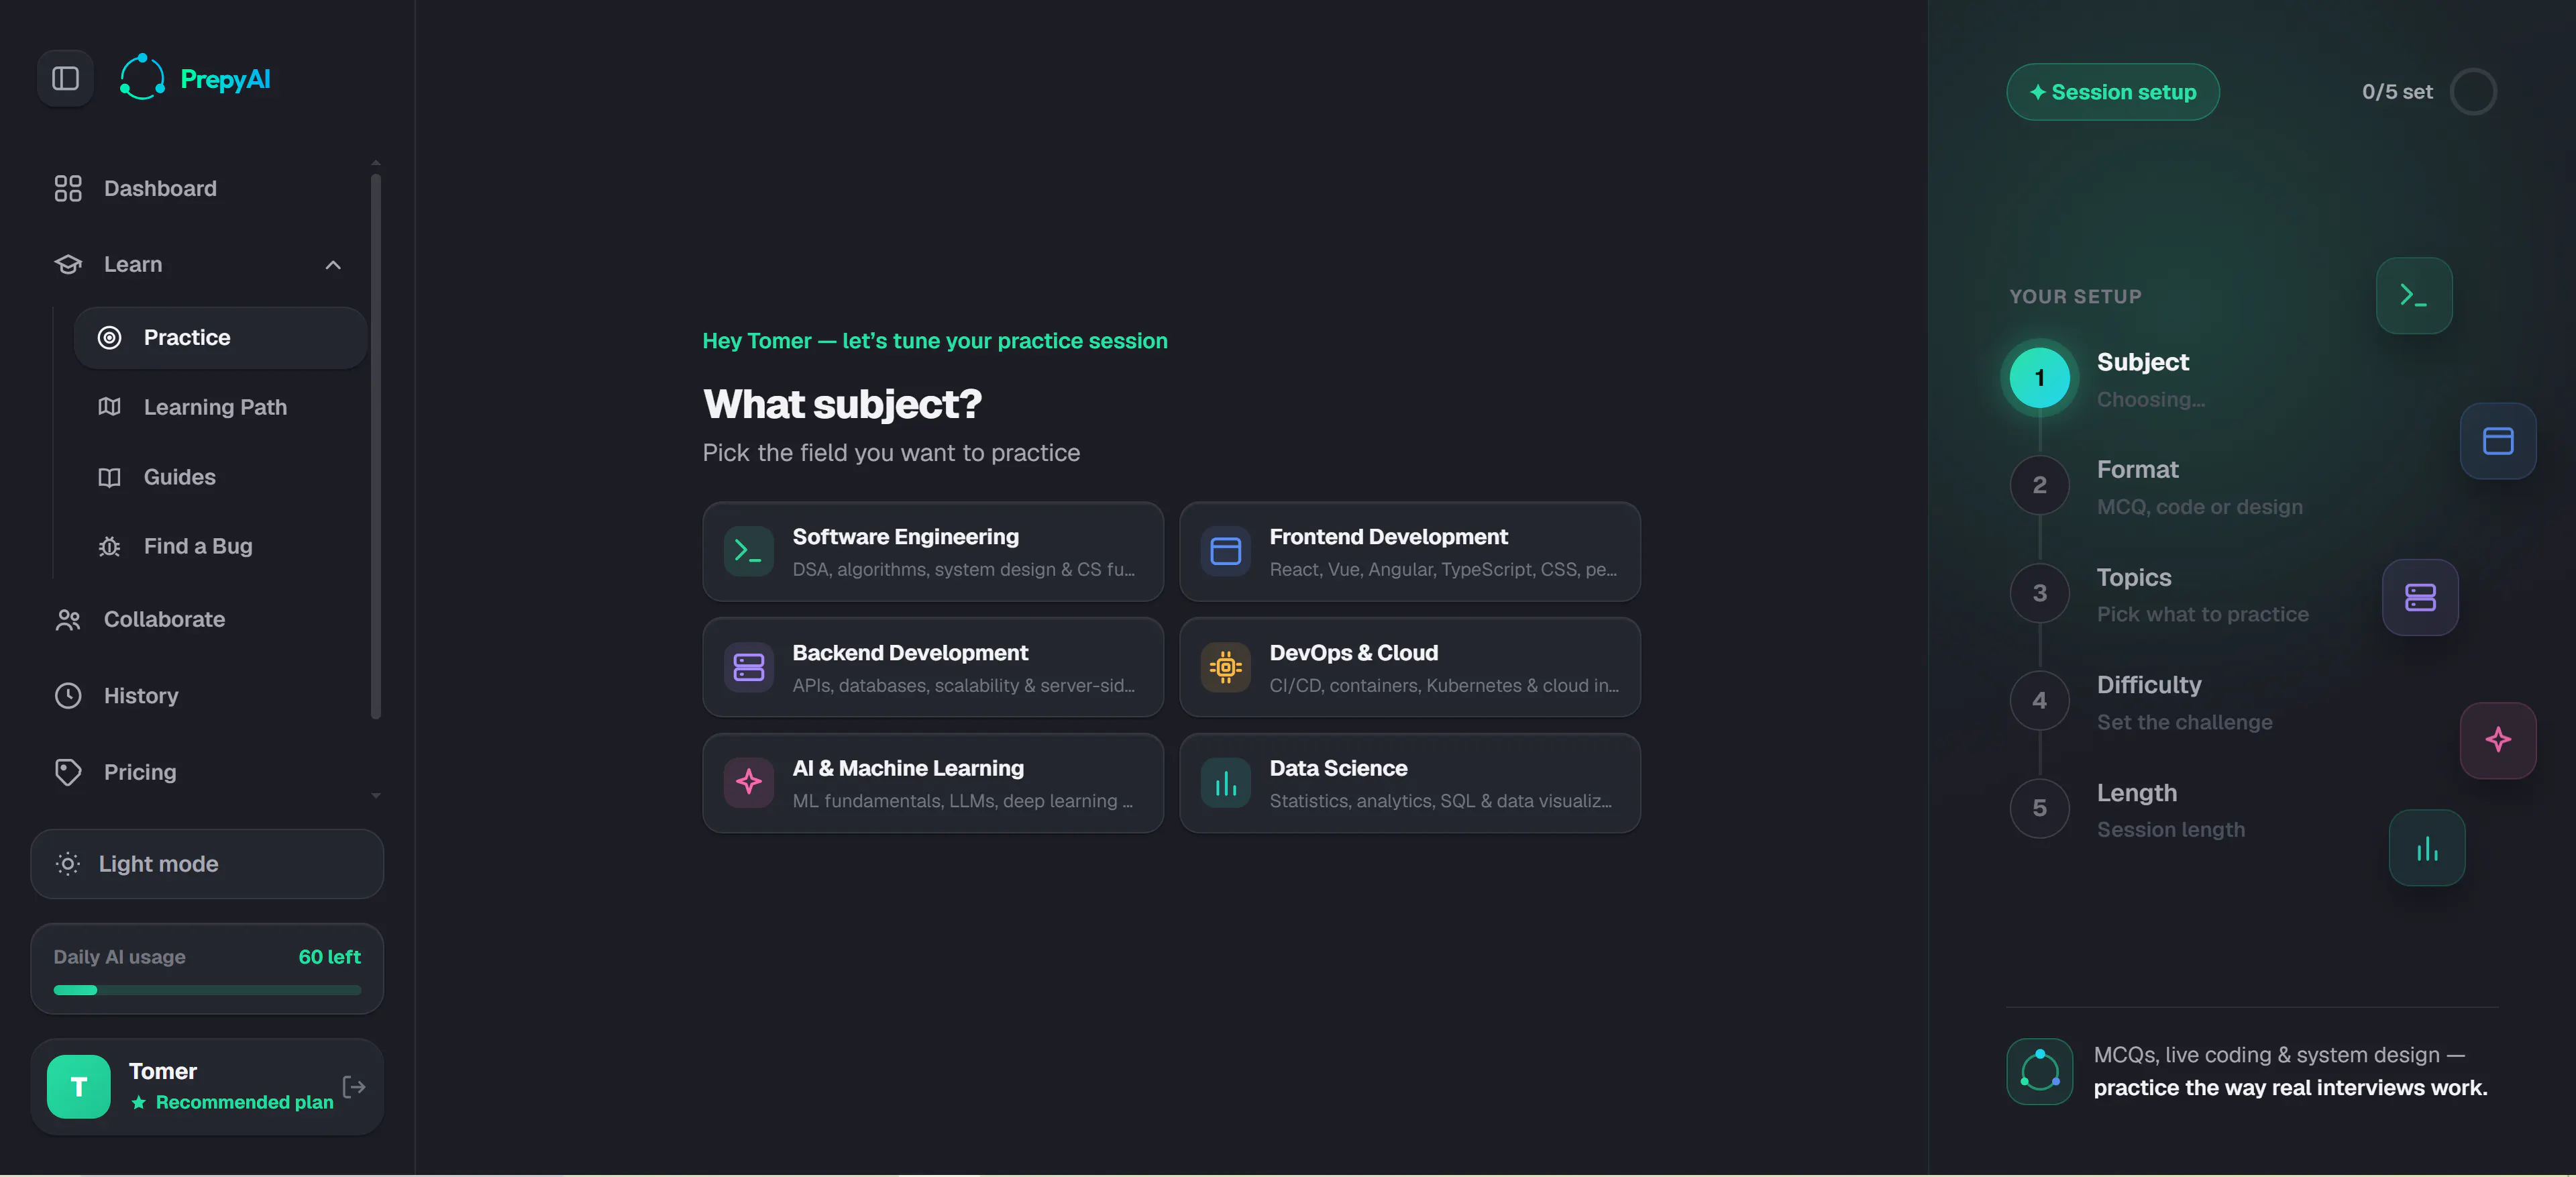2576x1177 pixels.
Task: Click the Guides book icon
Action: (x=109, y=477)
